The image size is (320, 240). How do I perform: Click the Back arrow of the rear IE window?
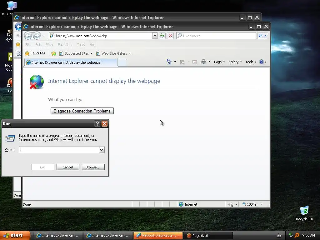(18, 27)
